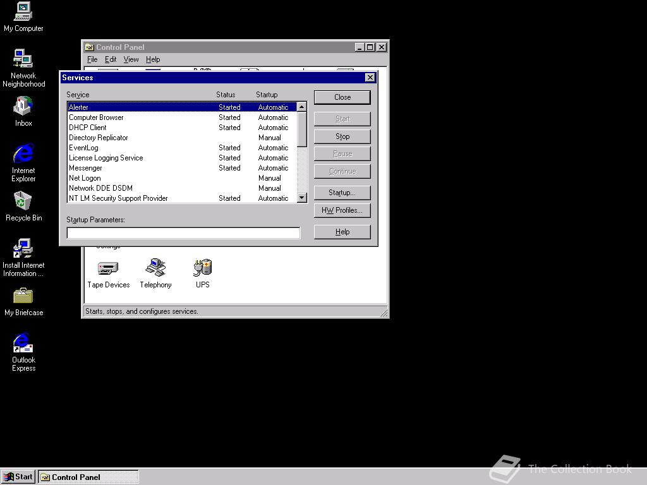Click Close button in Services dialog

point(342,97)
